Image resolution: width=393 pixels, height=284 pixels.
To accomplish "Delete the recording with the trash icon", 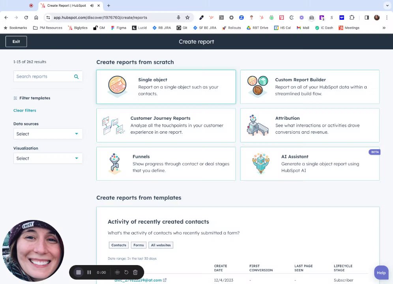I will pyautogui.click(x=135, y=272).
